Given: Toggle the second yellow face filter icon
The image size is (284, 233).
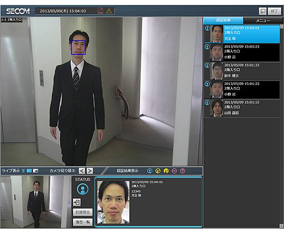Looking at the screenshot, I should click(166, 171).
